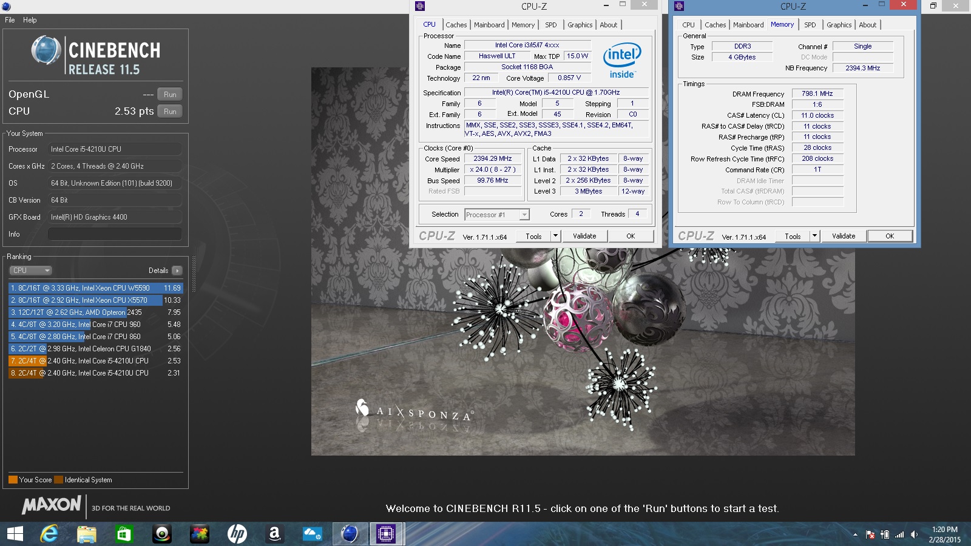Switch to SPD tab in left CPU-Z
This screenshot has height=546, width=971.
[x=551, y=25]
